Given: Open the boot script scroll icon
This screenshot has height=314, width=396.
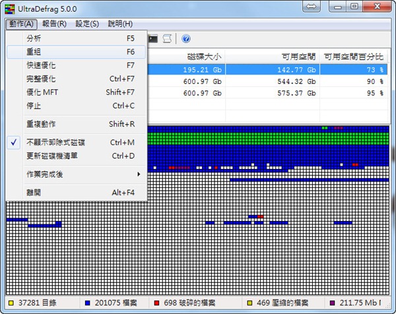Looking at the screenshot, I should [167, 39].
